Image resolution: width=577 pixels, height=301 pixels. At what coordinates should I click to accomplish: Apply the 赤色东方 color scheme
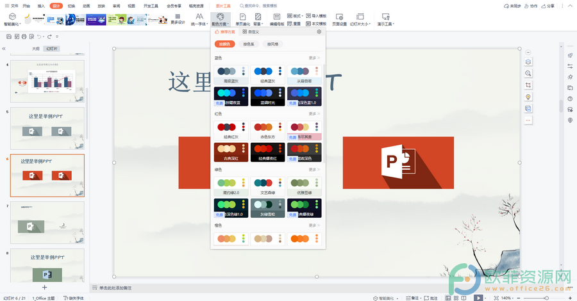[x=267, y=131]
